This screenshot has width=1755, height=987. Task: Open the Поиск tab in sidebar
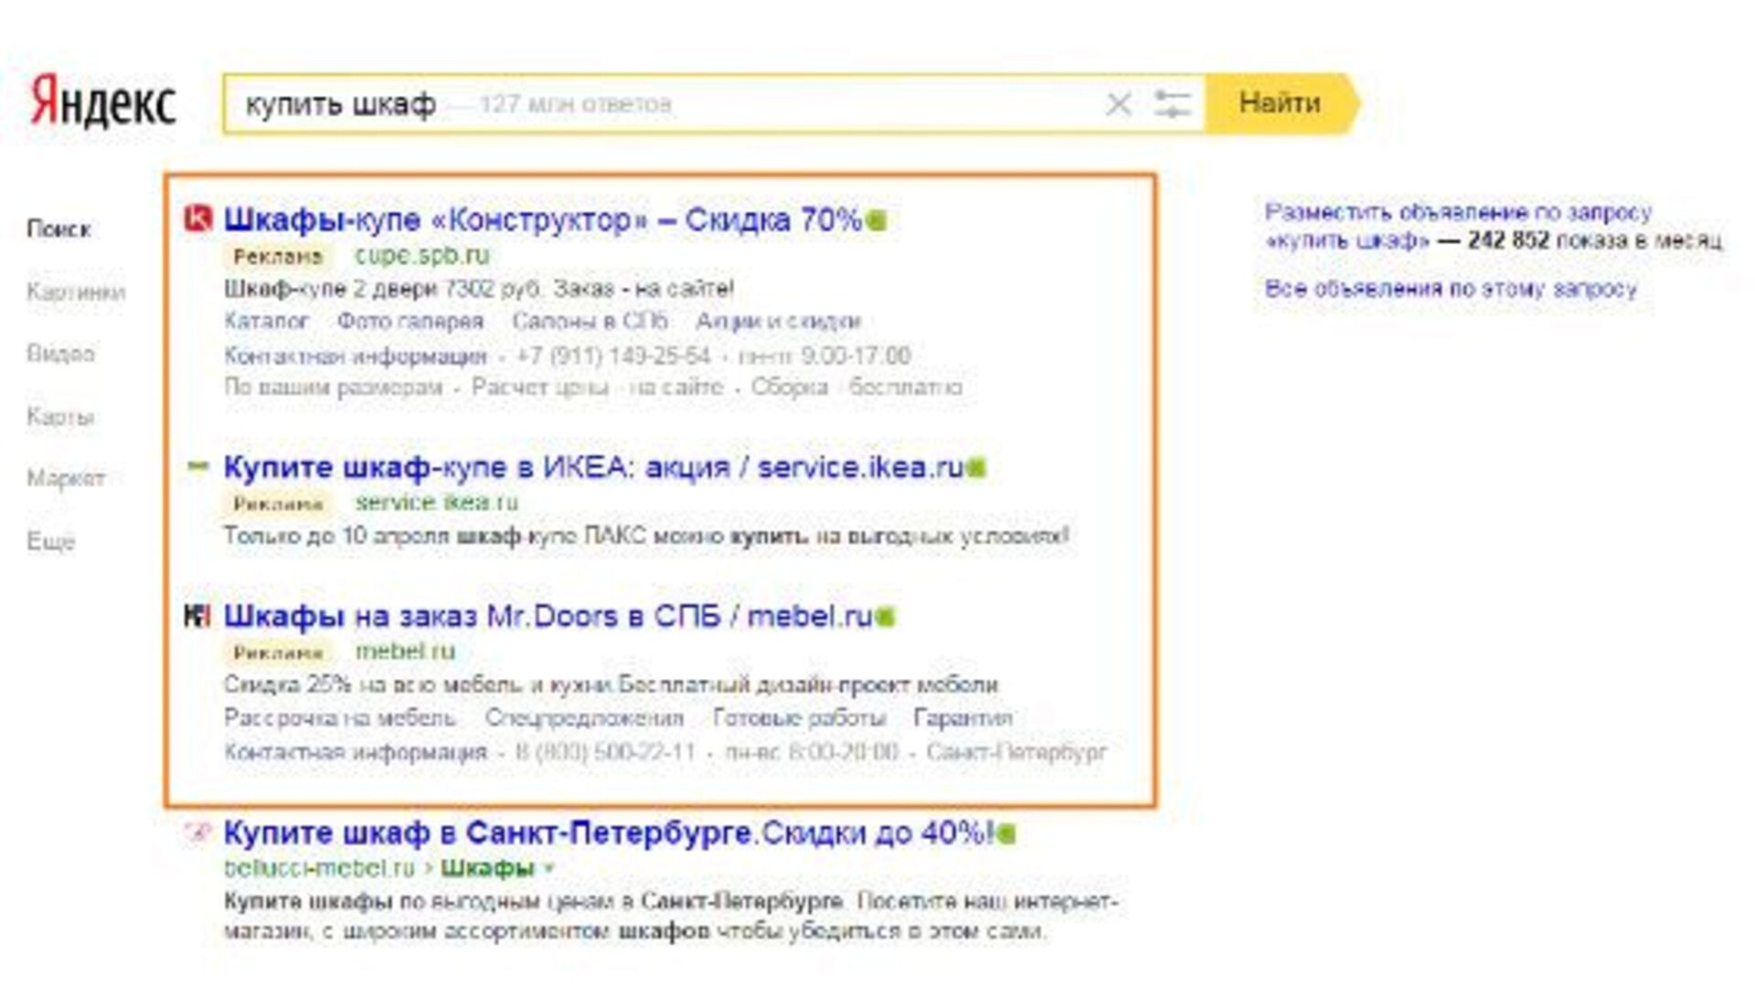pyautogui.click(x=58, y=228)
